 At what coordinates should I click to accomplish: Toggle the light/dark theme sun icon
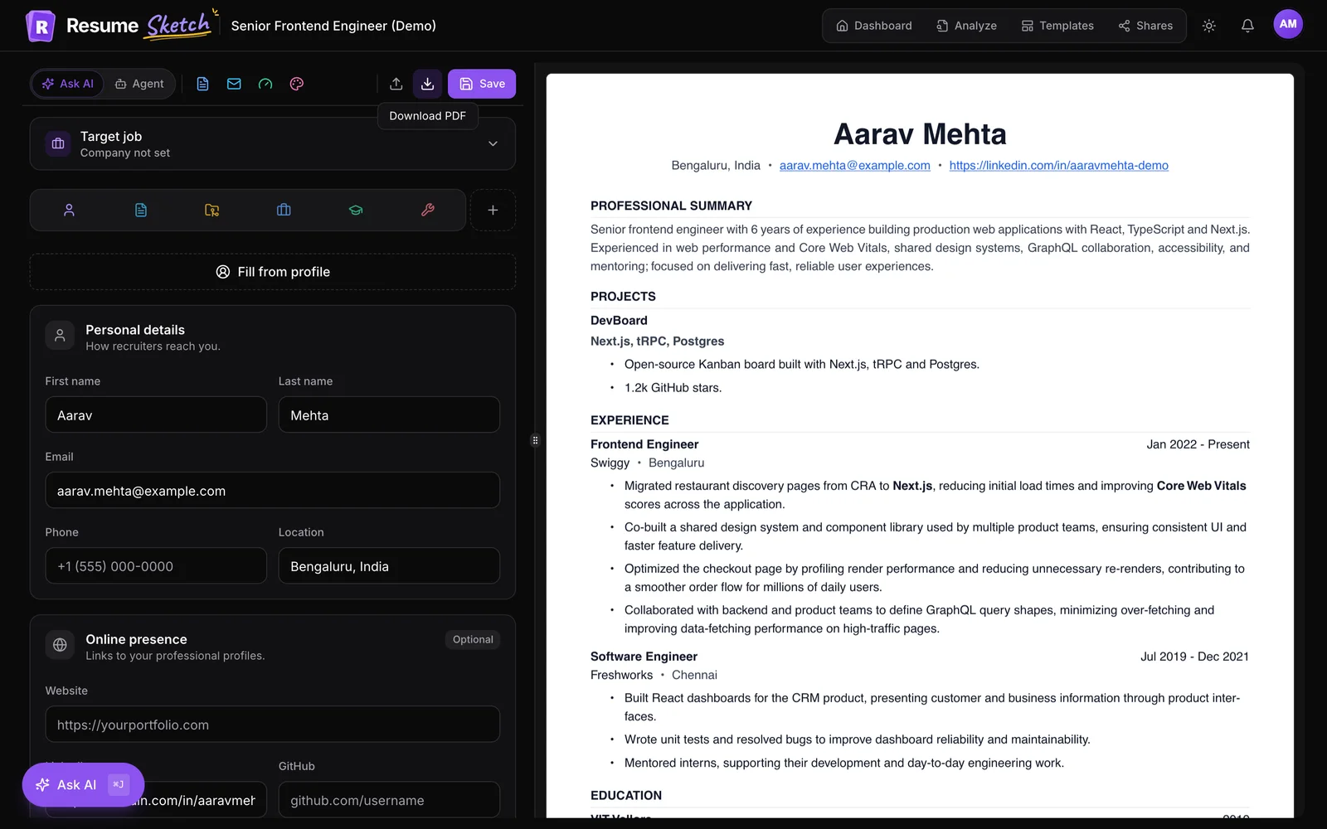pos(1209,26)
